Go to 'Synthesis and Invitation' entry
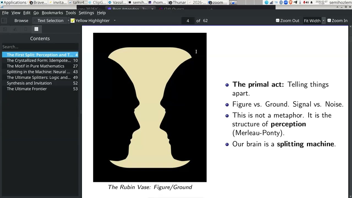 point(40,83)
